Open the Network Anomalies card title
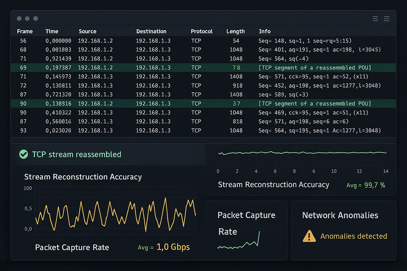 (x=340, y=215)
